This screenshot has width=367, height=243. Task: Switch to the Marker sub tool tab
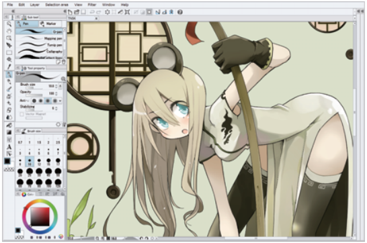[x=50, y=24]
